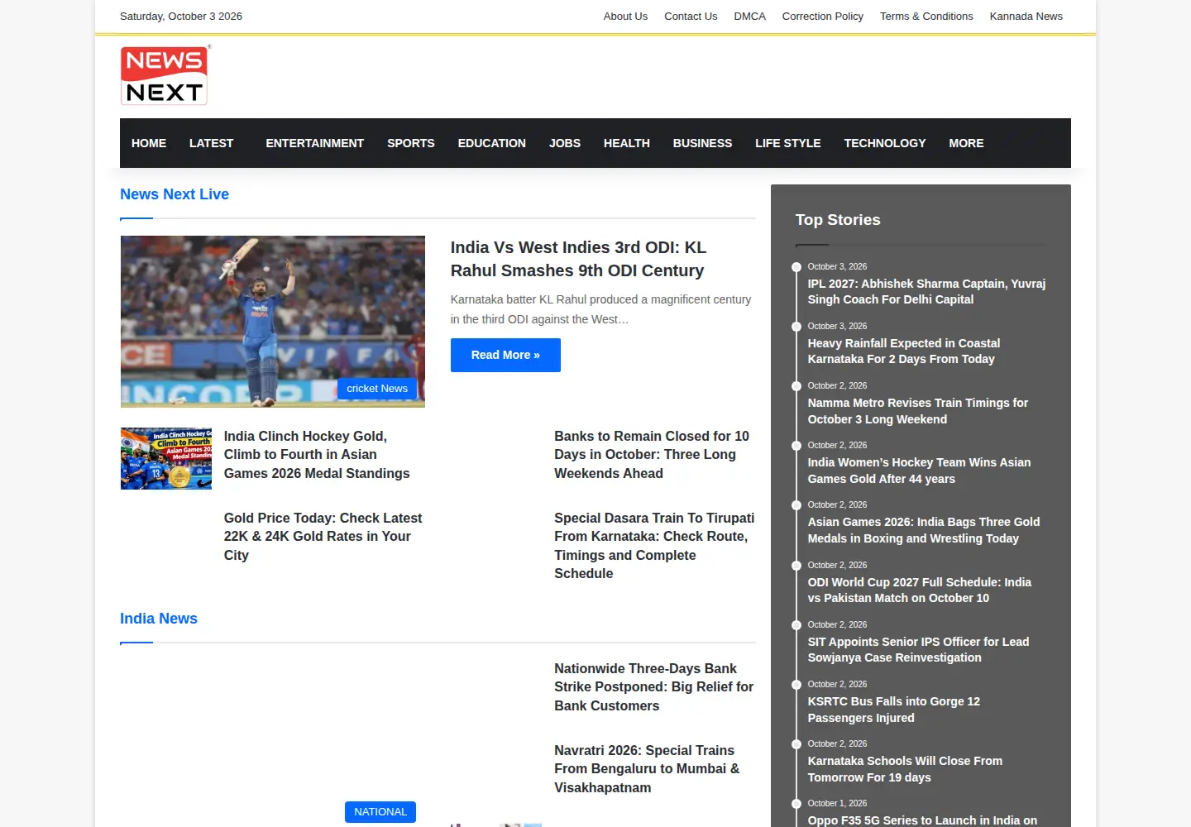The image size is (1191, 827).
Task: Open Heavy Rainfall Coastal Karnataka story
Action: (x=904, y=351)
